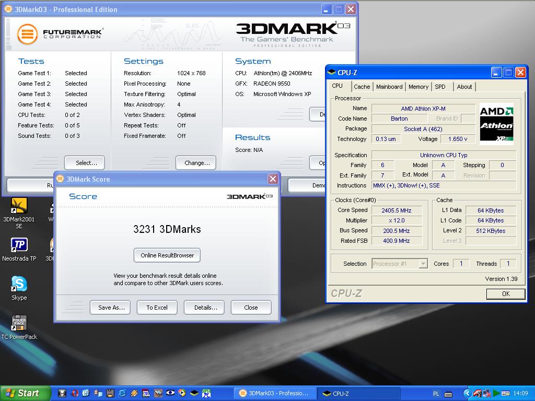Close the 3DMark Score dialog via X
Screen dimensions: 535x401
click(x=273, y=179)
